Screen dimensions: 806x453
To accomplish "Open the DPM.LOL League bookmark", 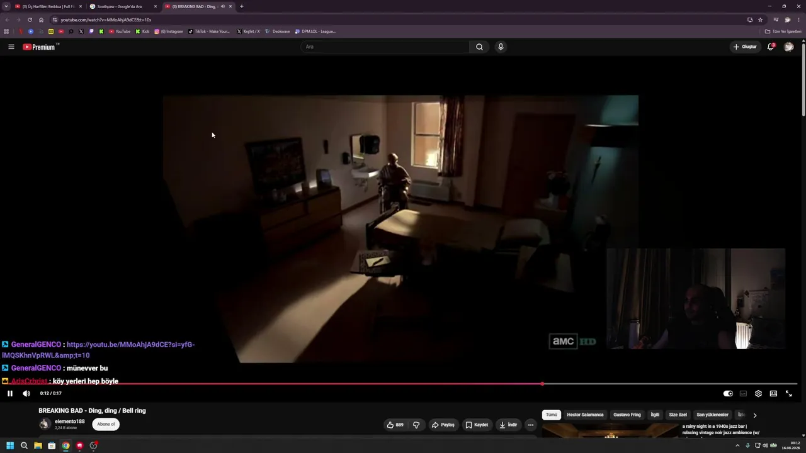I will (x=315, y=31).
